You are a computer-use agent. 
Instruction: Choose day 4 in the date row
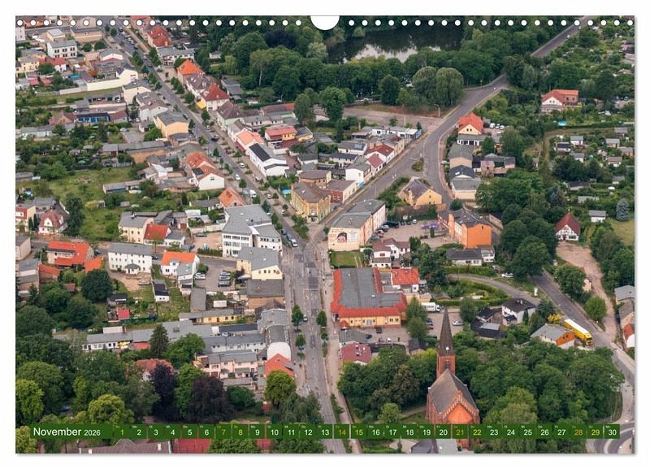(x=173, y=432)
